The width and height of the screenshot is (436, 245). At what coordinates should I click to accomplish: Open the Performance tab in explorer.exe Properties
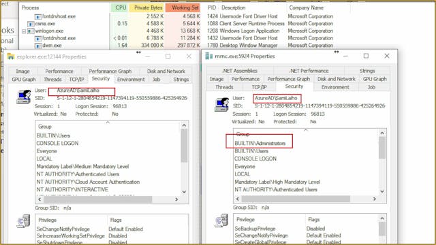click(x=59, y=71)
